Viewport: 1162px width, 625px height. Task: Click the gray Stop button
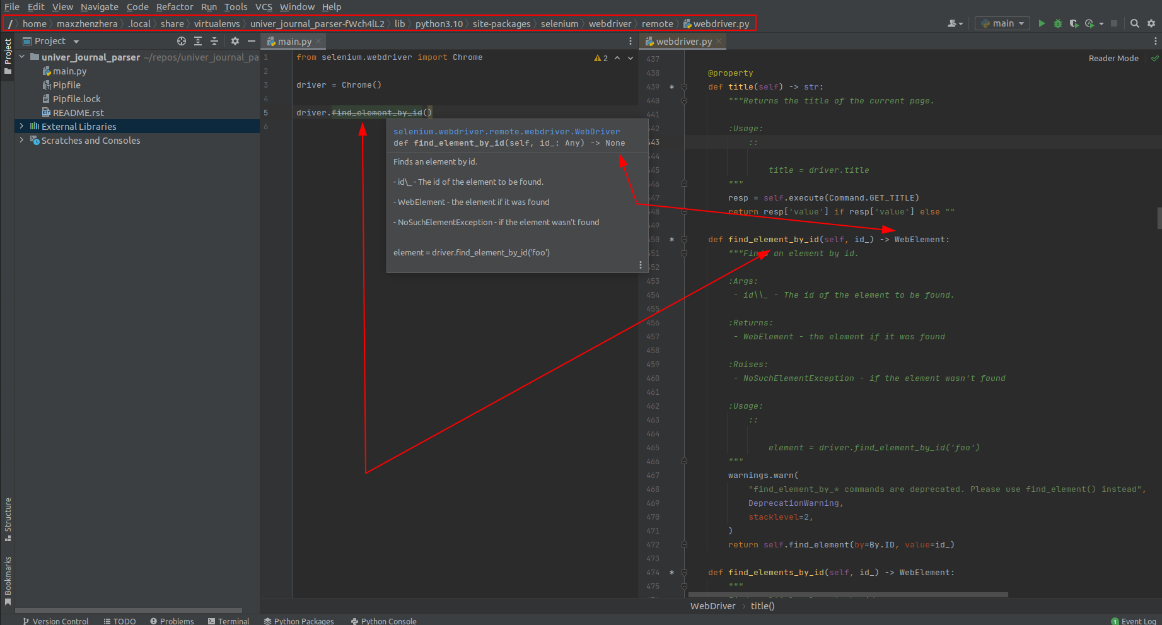(1114, 23)
